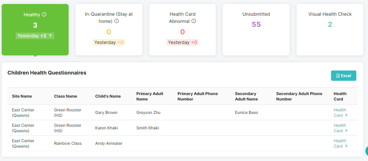Select the Healthy summary card
The image size is (368, 161).
click(x=35, y=30)
